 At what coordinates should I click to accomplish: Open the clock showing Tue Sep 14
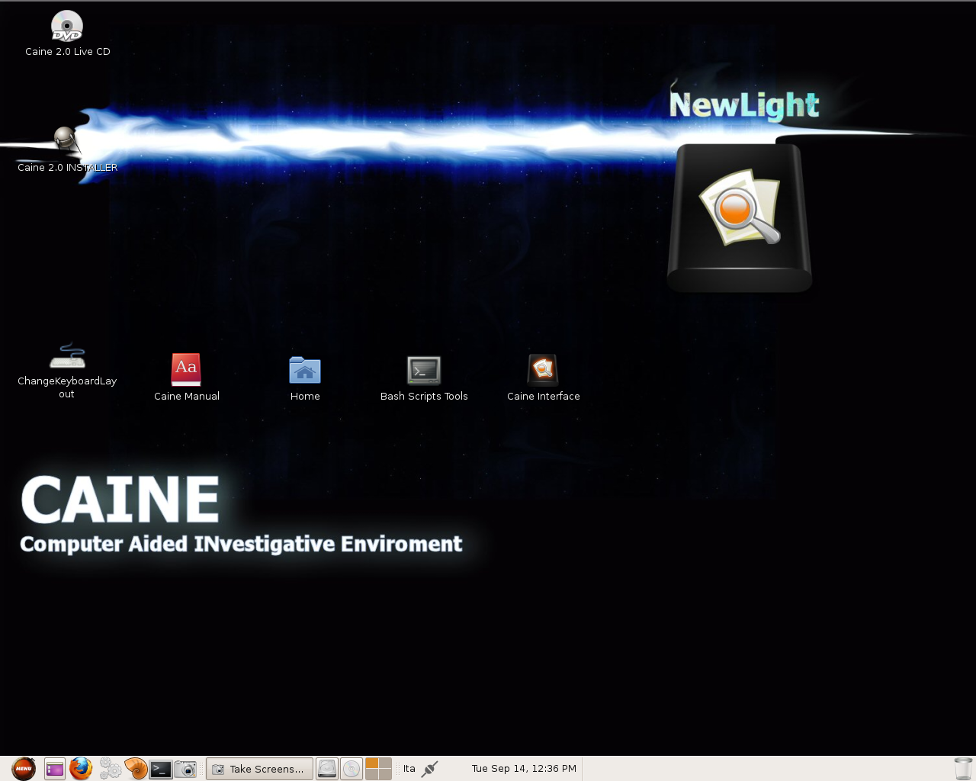[524, 769]
